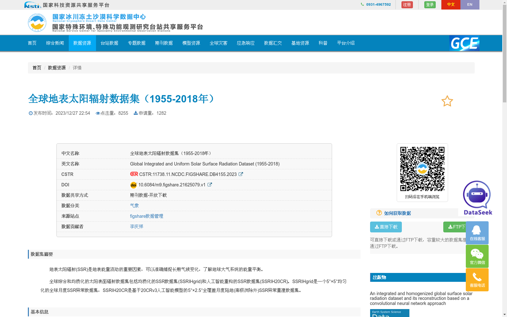Click the 申请量 download count icon
The height and width of the screenshot is (317, 507).
[x=136, y=113]
